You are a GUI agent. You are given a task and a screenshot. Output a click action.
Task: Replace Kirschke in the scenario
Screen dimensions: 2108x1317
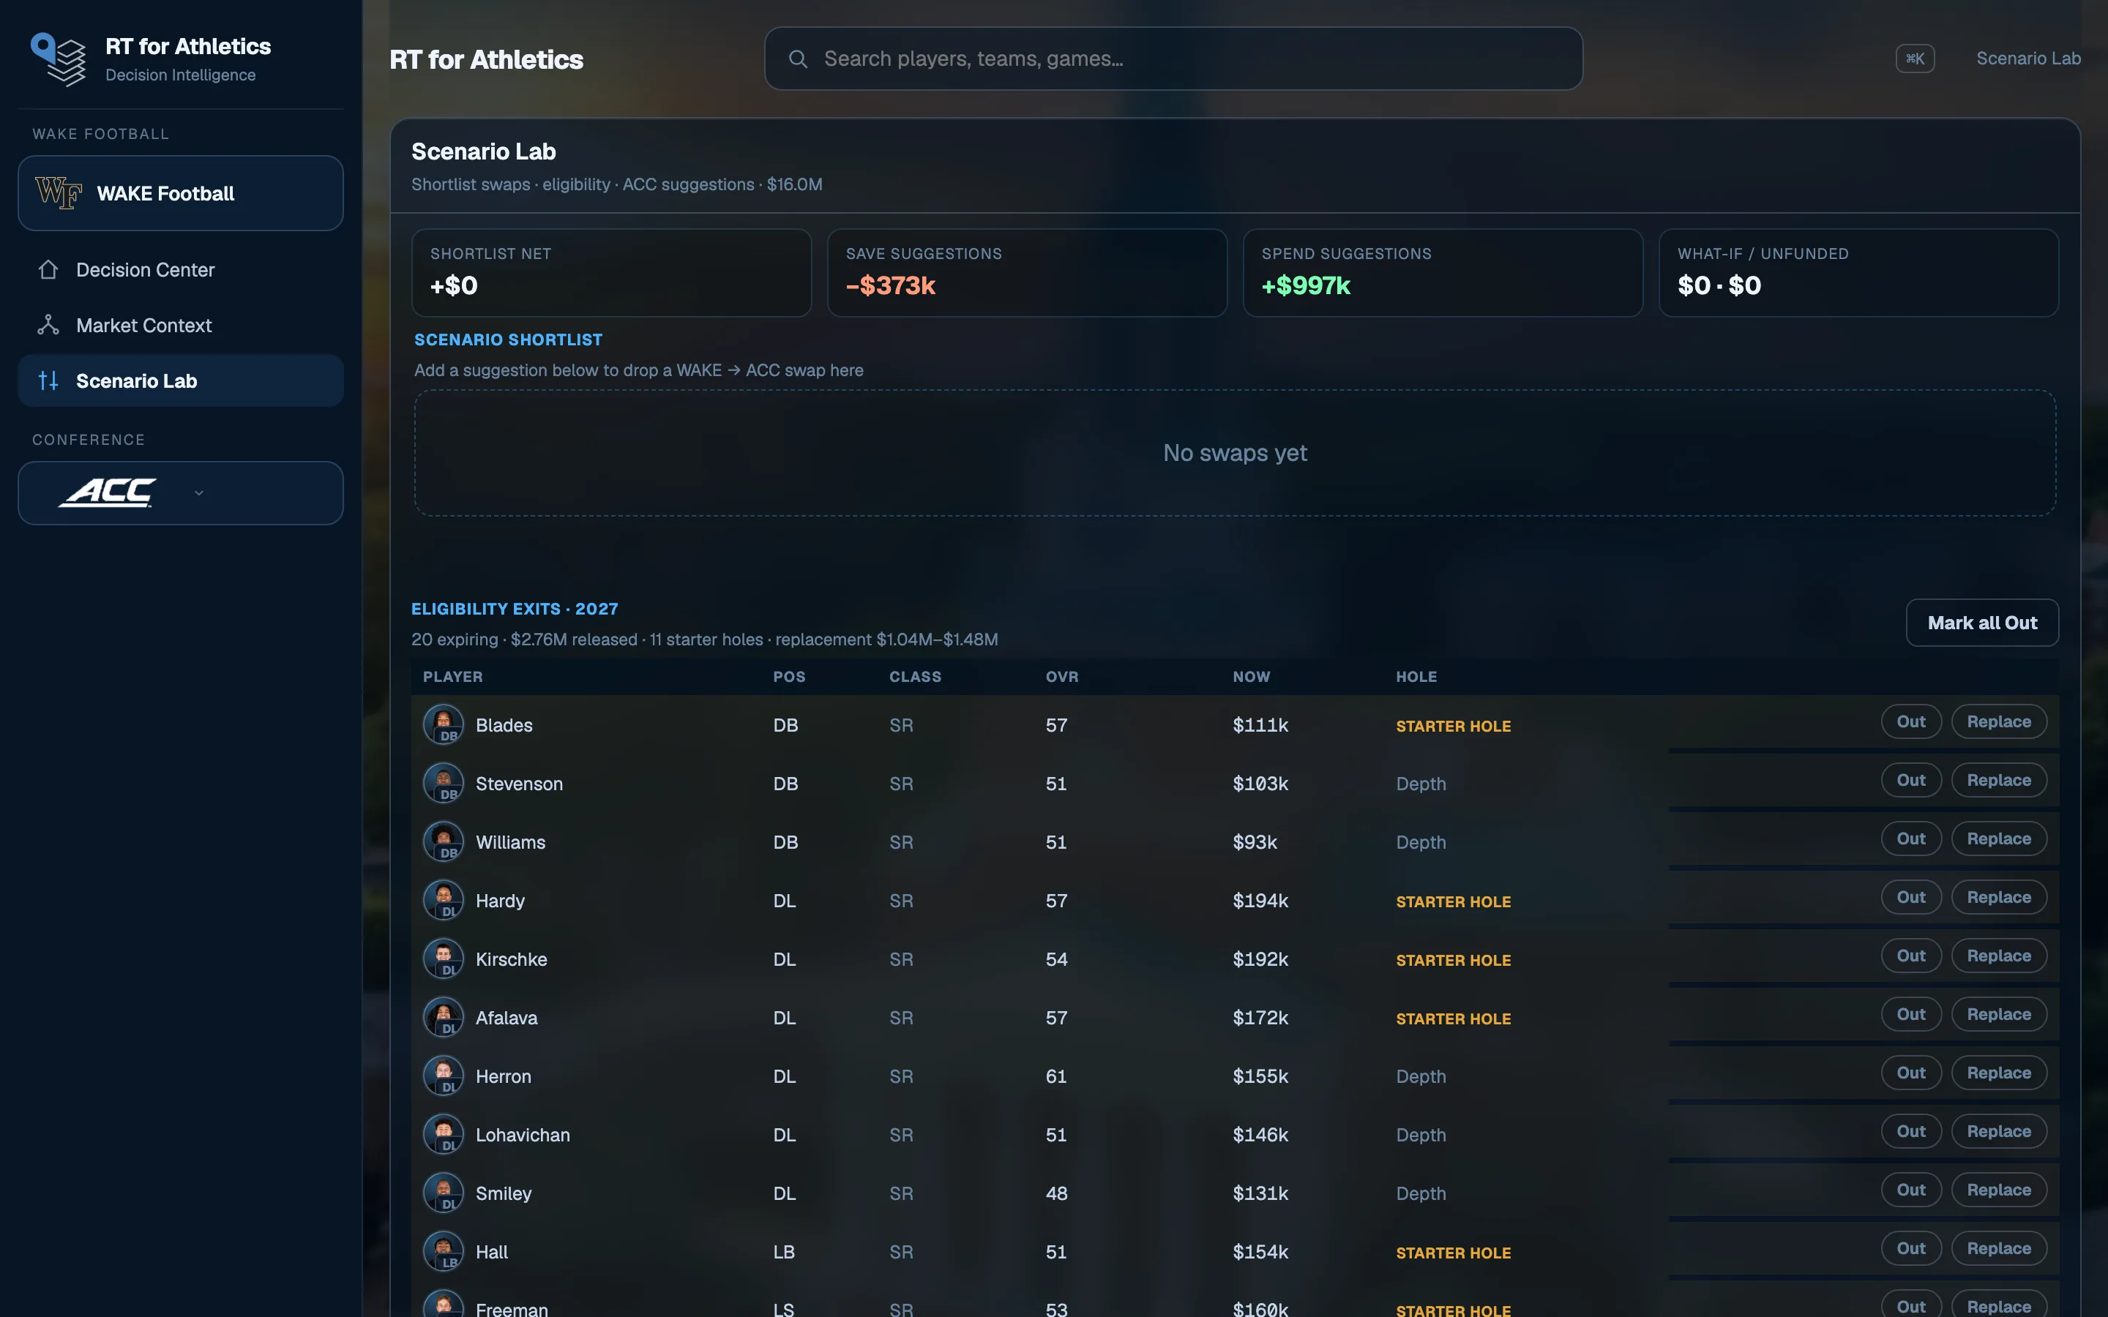point(1998,956)
